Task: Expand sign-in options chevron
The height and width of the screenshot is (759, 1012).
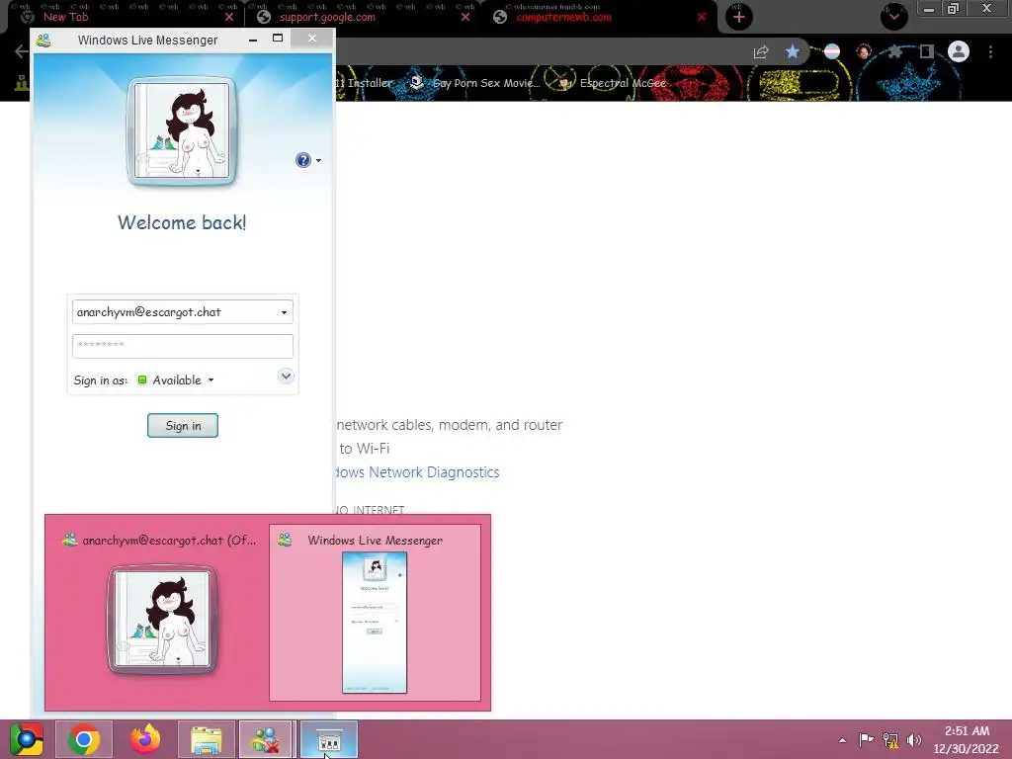Action: click(286, 376)
